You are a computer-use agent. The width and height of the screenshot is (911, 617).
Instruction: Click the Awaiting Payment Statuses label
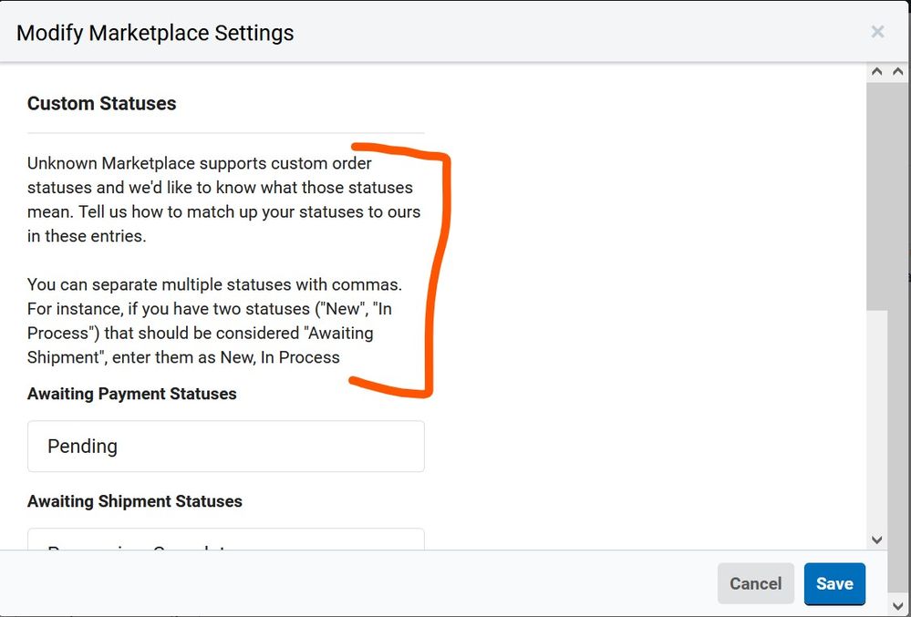[131, 394]
